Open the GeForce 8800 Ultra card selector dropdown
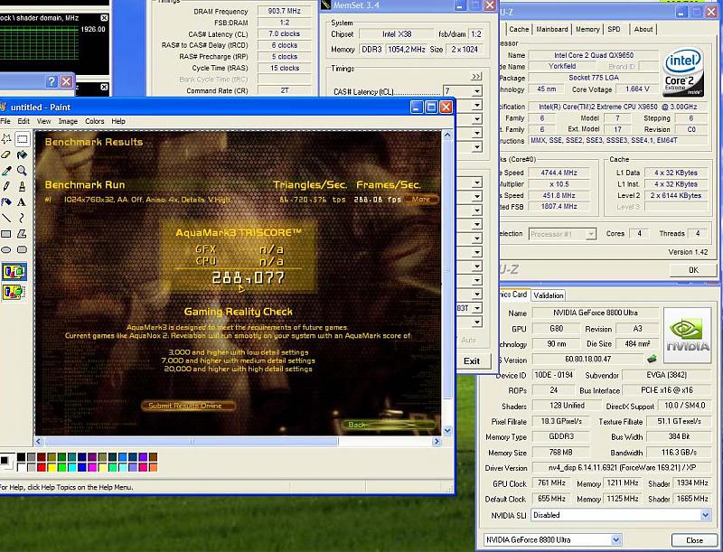723x552 pixels. (x=616, y=539)
